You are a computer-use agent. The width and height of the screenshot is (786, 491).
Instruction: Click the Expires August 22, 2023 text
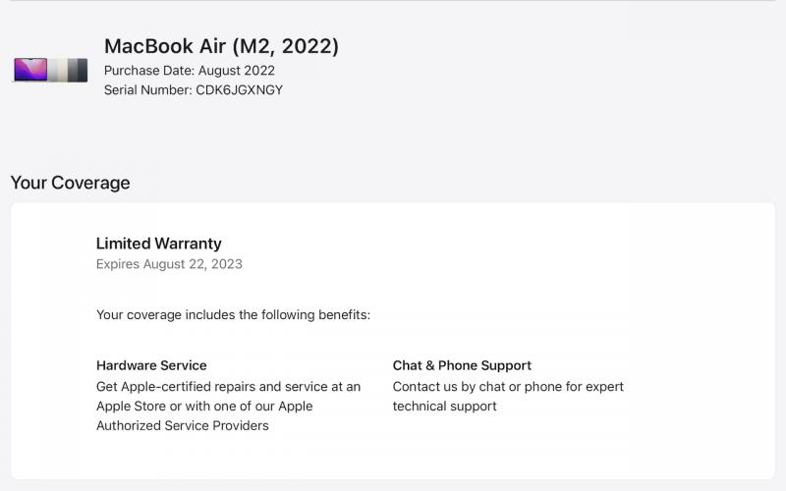(169, 264)
